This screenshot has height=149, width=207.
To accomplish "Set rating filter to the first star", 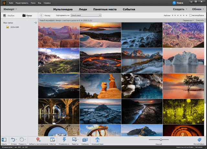I will 175,15.
